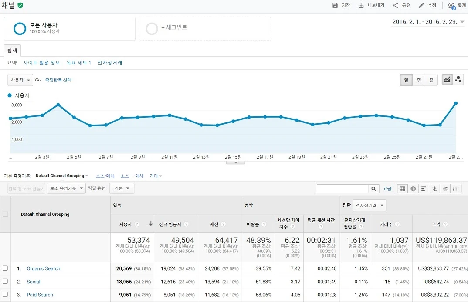Expand the Default Channel Grouping dimension dropdown
Screen dimensions: 468x302
click(x=62, y=176)
